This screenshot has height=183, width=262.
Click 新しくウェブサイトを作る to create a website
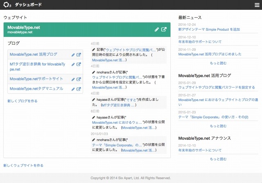coord(23,165)
